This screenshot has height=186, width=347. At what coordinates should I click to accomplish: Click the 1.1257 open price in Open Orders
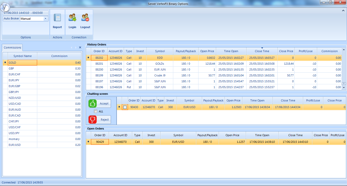[232, 142]
